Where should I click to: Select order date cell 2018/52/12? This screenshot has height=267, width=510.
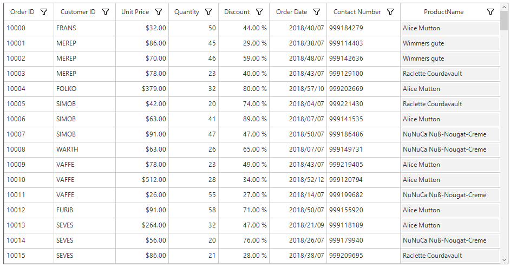click(x=298, y=180)
